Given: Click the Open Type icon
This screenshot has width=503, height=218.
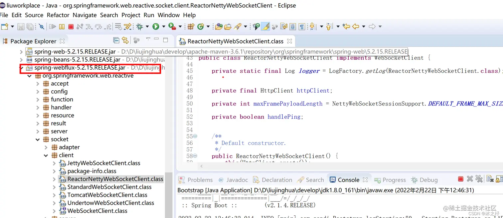Looking at the screenshot, I should [219, 27].
